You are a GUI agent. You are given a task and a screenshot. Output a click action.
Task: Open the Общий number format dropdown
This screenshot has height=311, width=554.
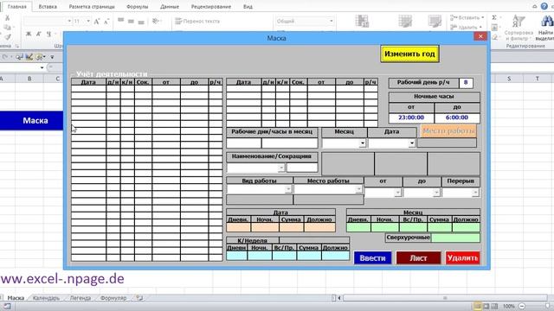point(331,21)
